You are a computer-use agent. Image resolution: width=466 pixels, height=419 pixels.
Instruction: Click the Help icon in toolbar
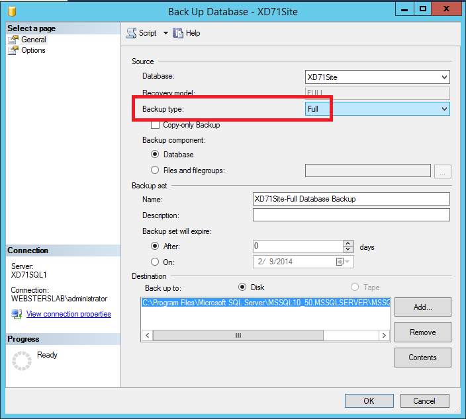point(178,33)
